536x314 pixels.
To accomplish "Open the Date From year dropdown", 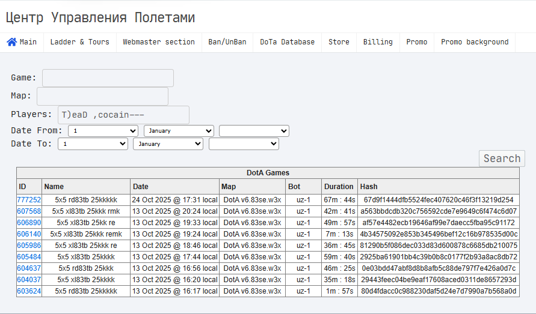I will pos(254,131).
